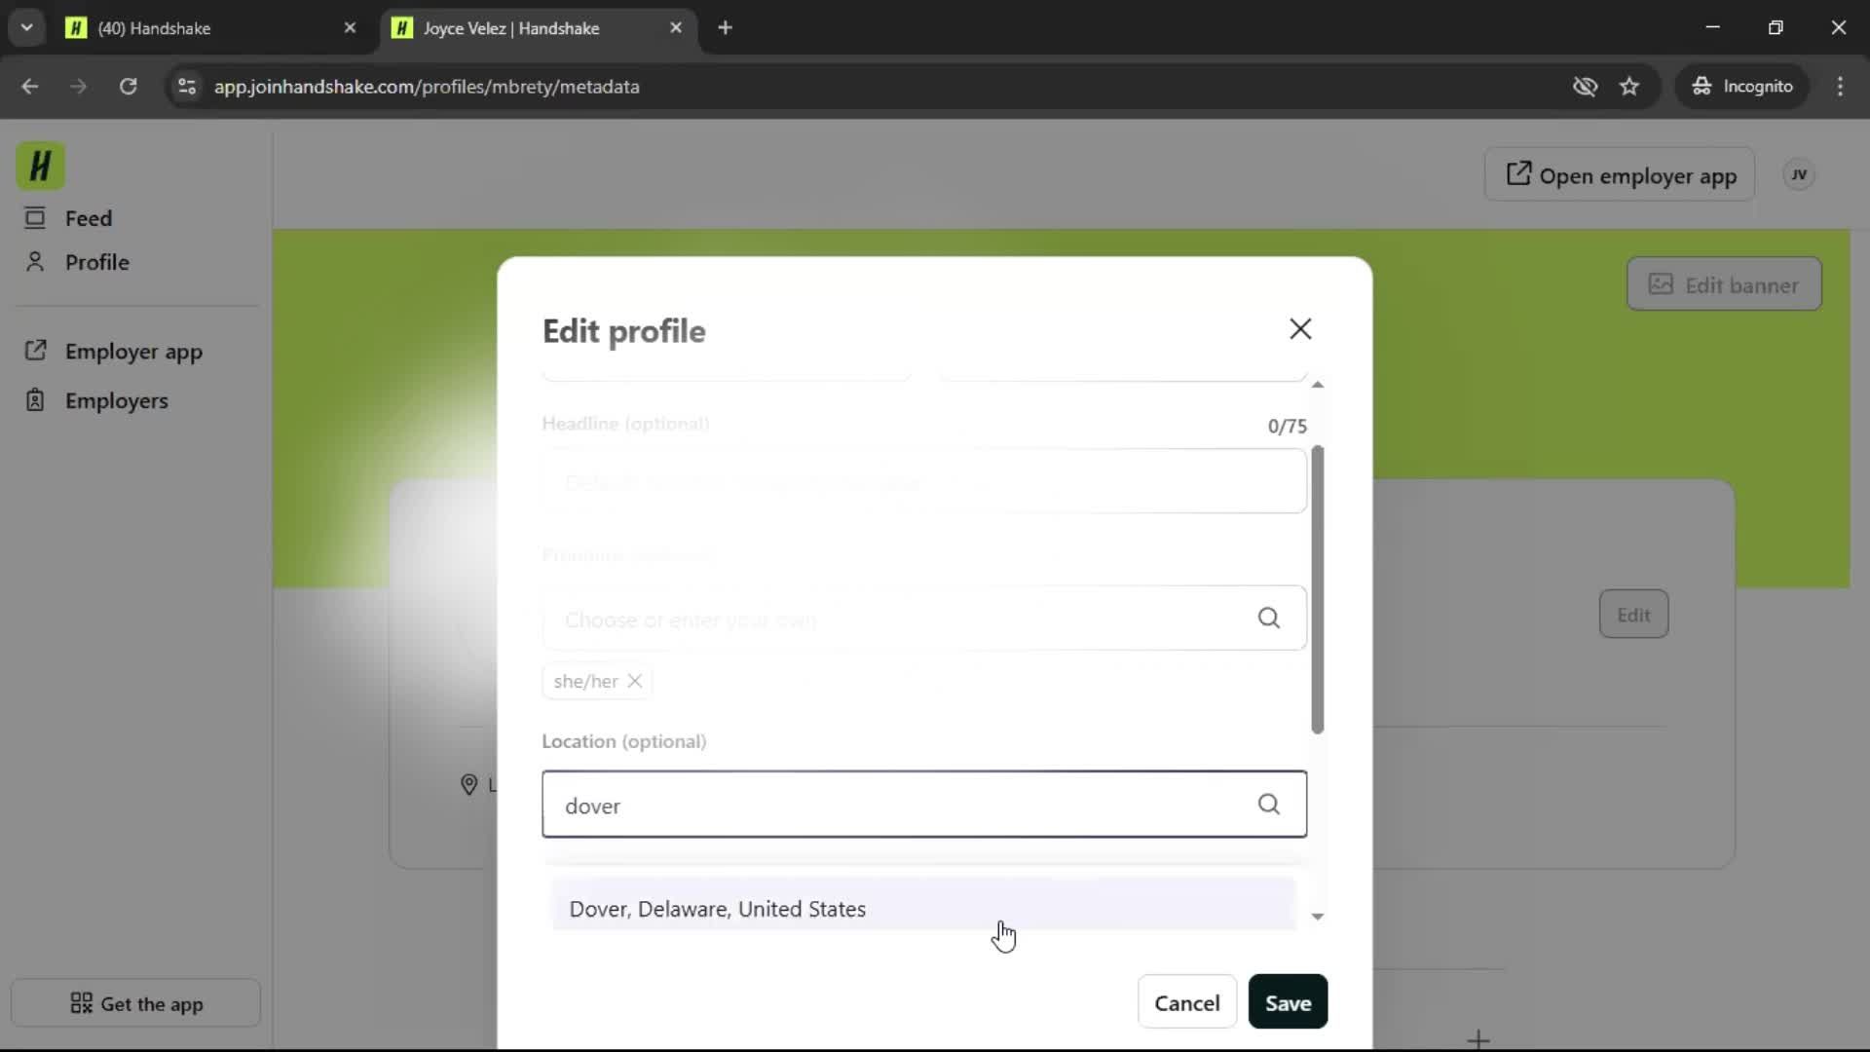Click the Location search magnifier icon

pyautogui.click(x=1268, y=805)
